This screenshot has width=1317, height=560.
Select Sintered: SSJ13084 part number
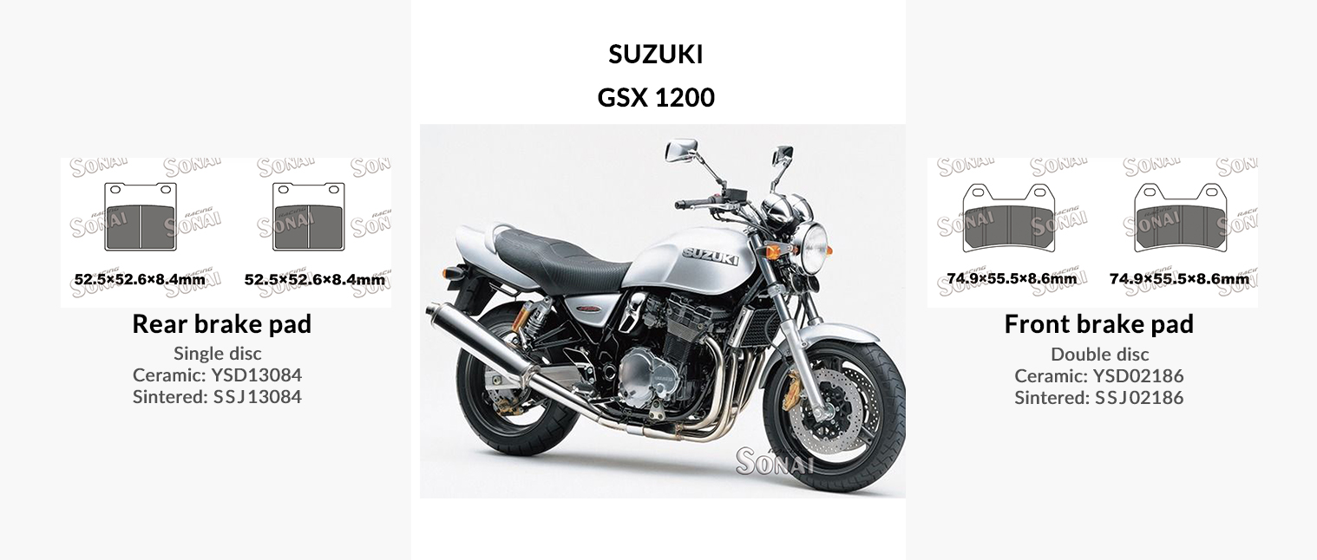217,397
